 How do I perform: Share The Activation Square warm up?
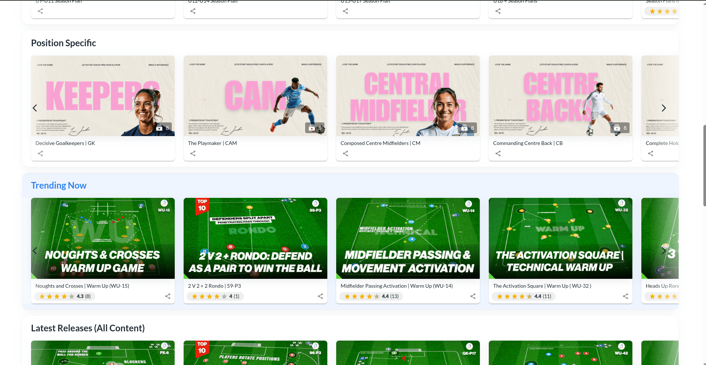[x=625, y=296]
